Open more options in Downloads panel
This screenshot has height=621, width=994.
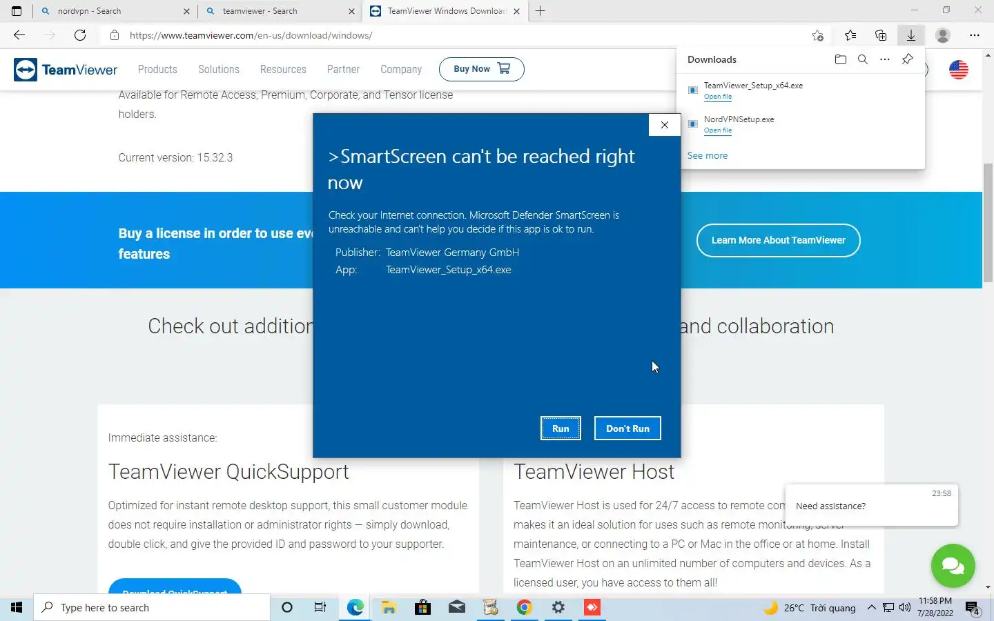[x=885, y=59]
